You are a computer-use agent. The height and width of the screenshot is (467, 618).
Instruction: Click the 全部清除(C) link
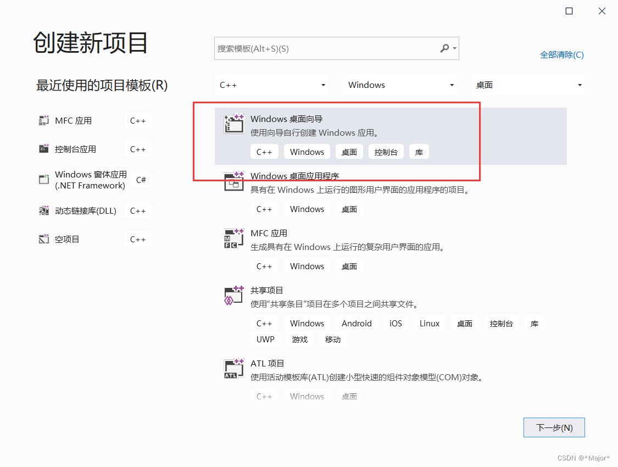[562, 55]
